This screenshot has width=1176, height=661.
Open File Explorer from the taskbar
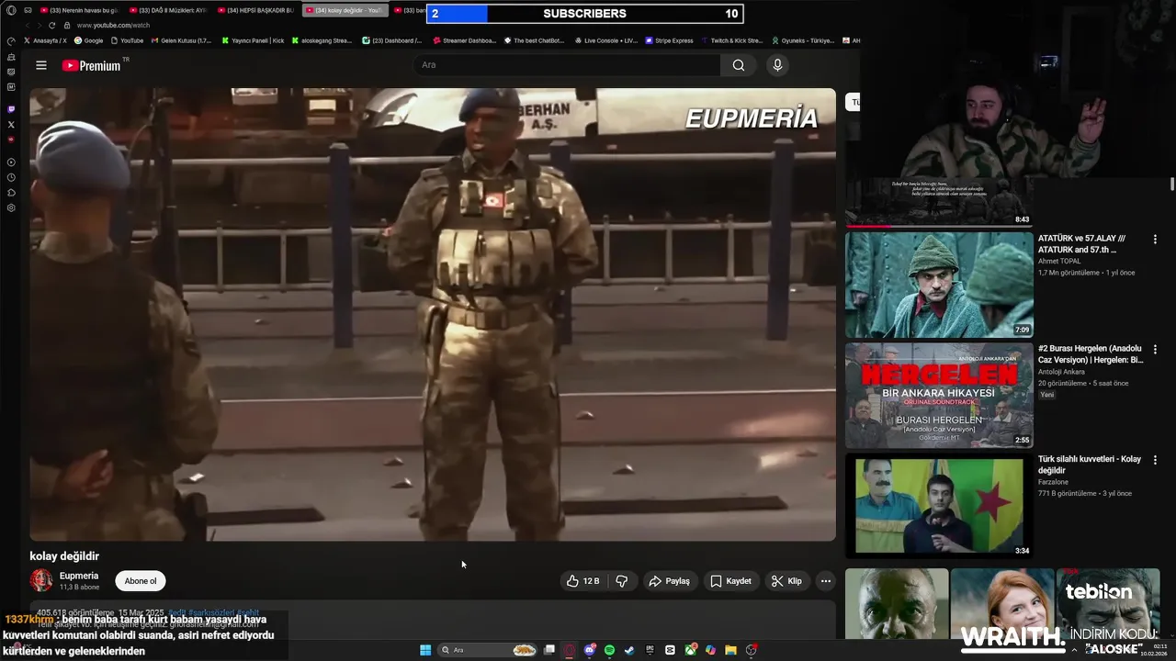pos(730,650)
